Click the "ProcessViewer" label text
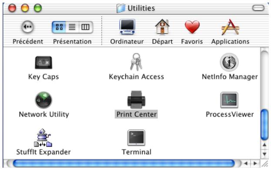The image size is (271, 169). [230, 114]
